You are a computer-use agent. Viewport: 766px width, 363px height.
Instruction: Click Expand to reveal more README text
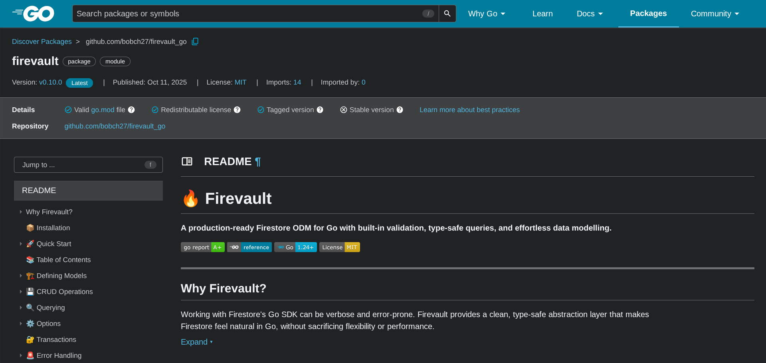tap(194, 342)
